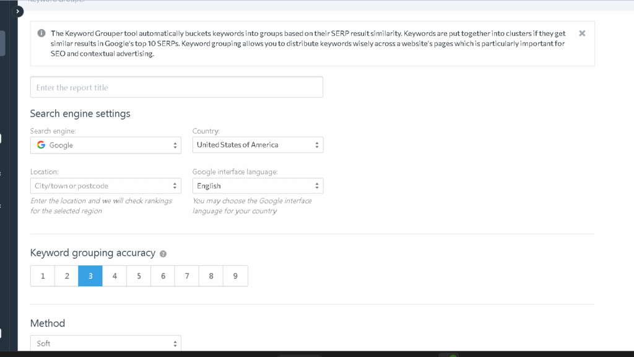Set keyword grouping accuracy to 6

click(163, 276)
